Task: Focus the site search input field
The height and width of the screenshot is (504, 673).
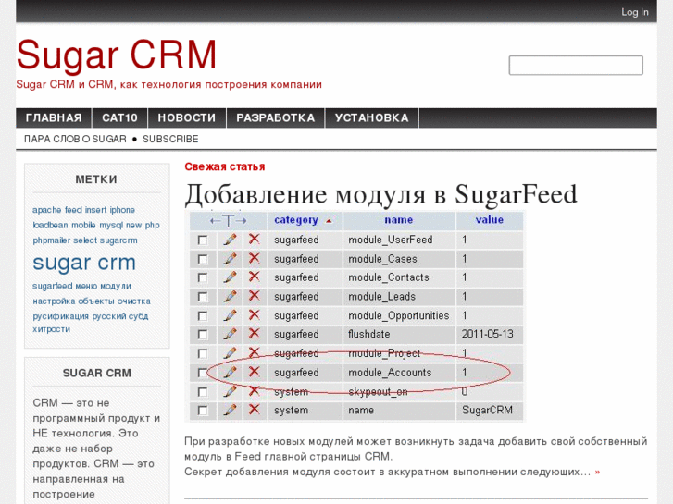Action: click(576, 66)
